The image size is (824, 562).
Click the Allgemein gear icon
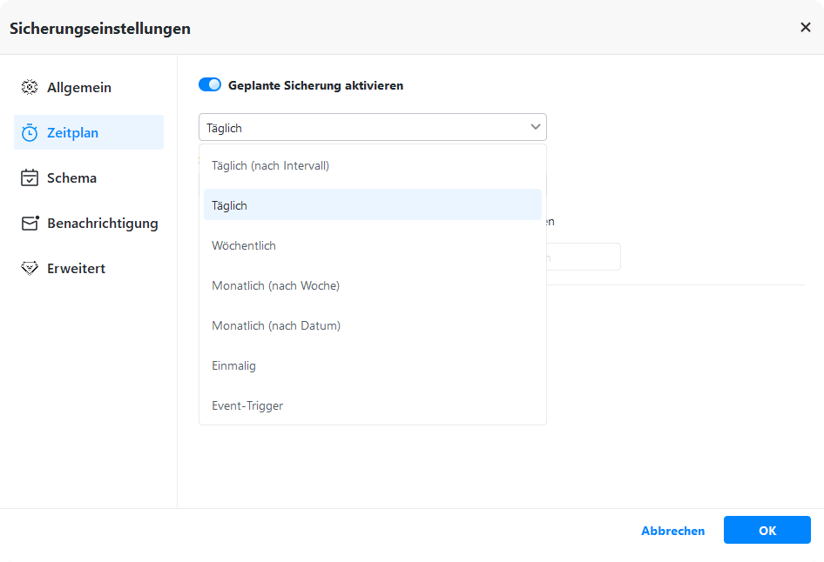pyautogui.click(x=30, y=88)
